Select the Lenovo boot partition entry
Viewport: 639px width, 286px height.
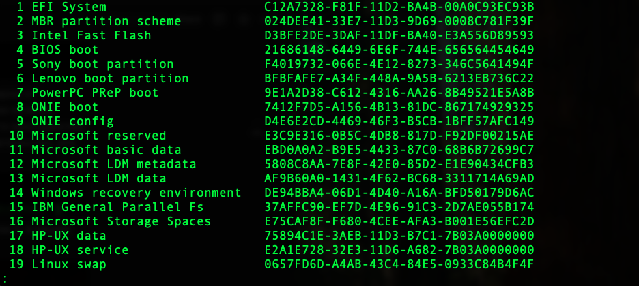point(110,78)
